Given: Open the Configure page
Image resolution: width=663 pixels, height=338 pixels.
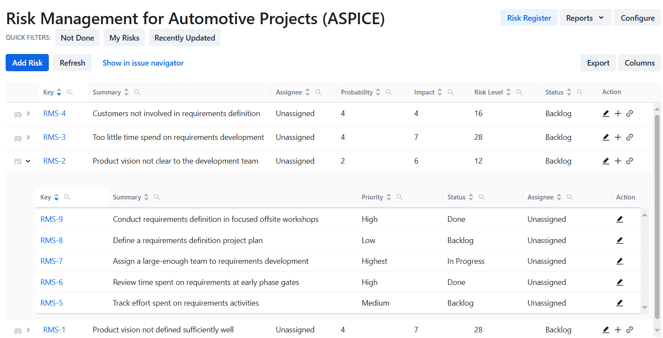Looking at the screenshot, I should 637,18.
